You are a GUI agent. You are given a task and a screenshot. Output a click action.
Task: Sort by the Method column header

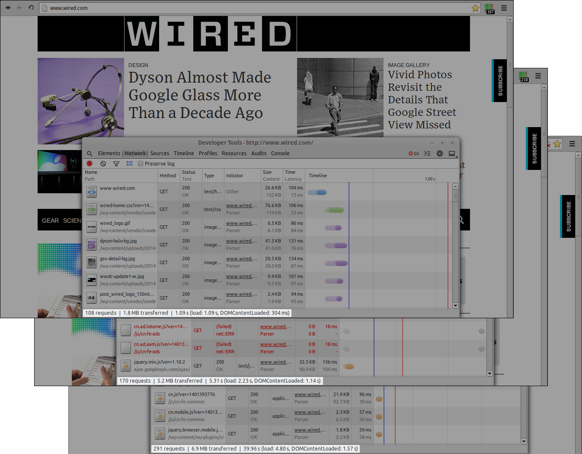169,176
